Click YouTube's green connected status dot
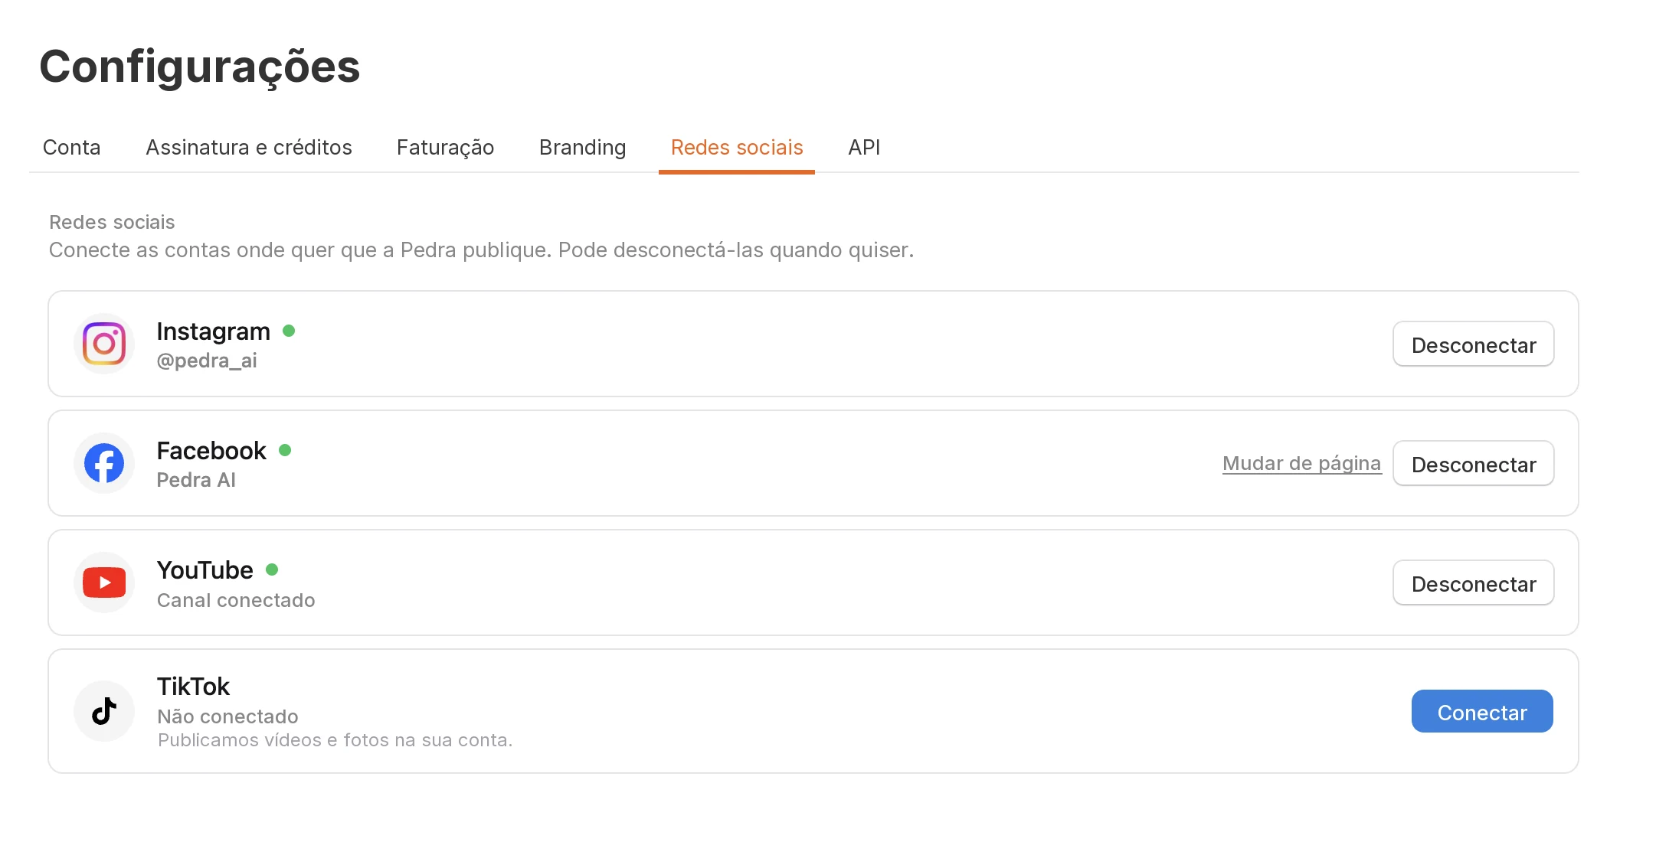This screenshot has width=1656, height=868. pyautogui.click(x=272, y=569)
